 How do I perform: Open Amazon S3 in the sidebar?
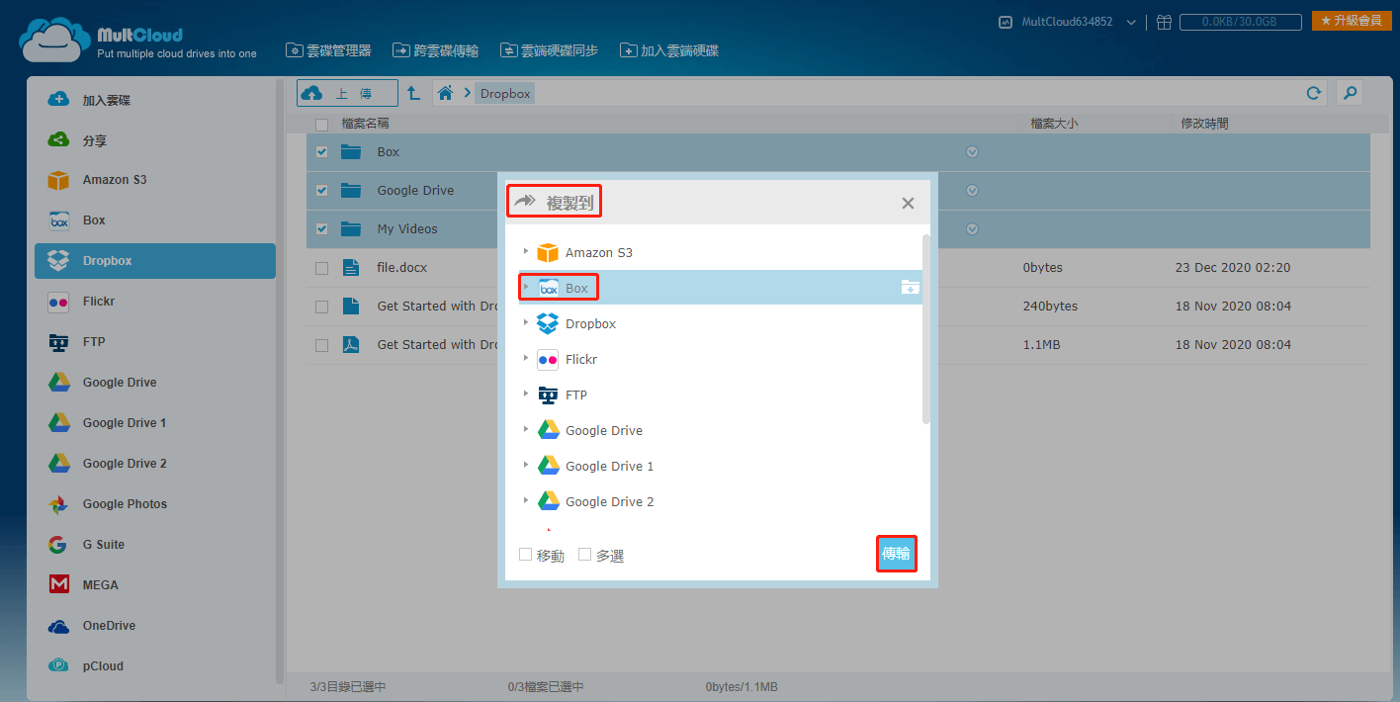pos(154,180)
